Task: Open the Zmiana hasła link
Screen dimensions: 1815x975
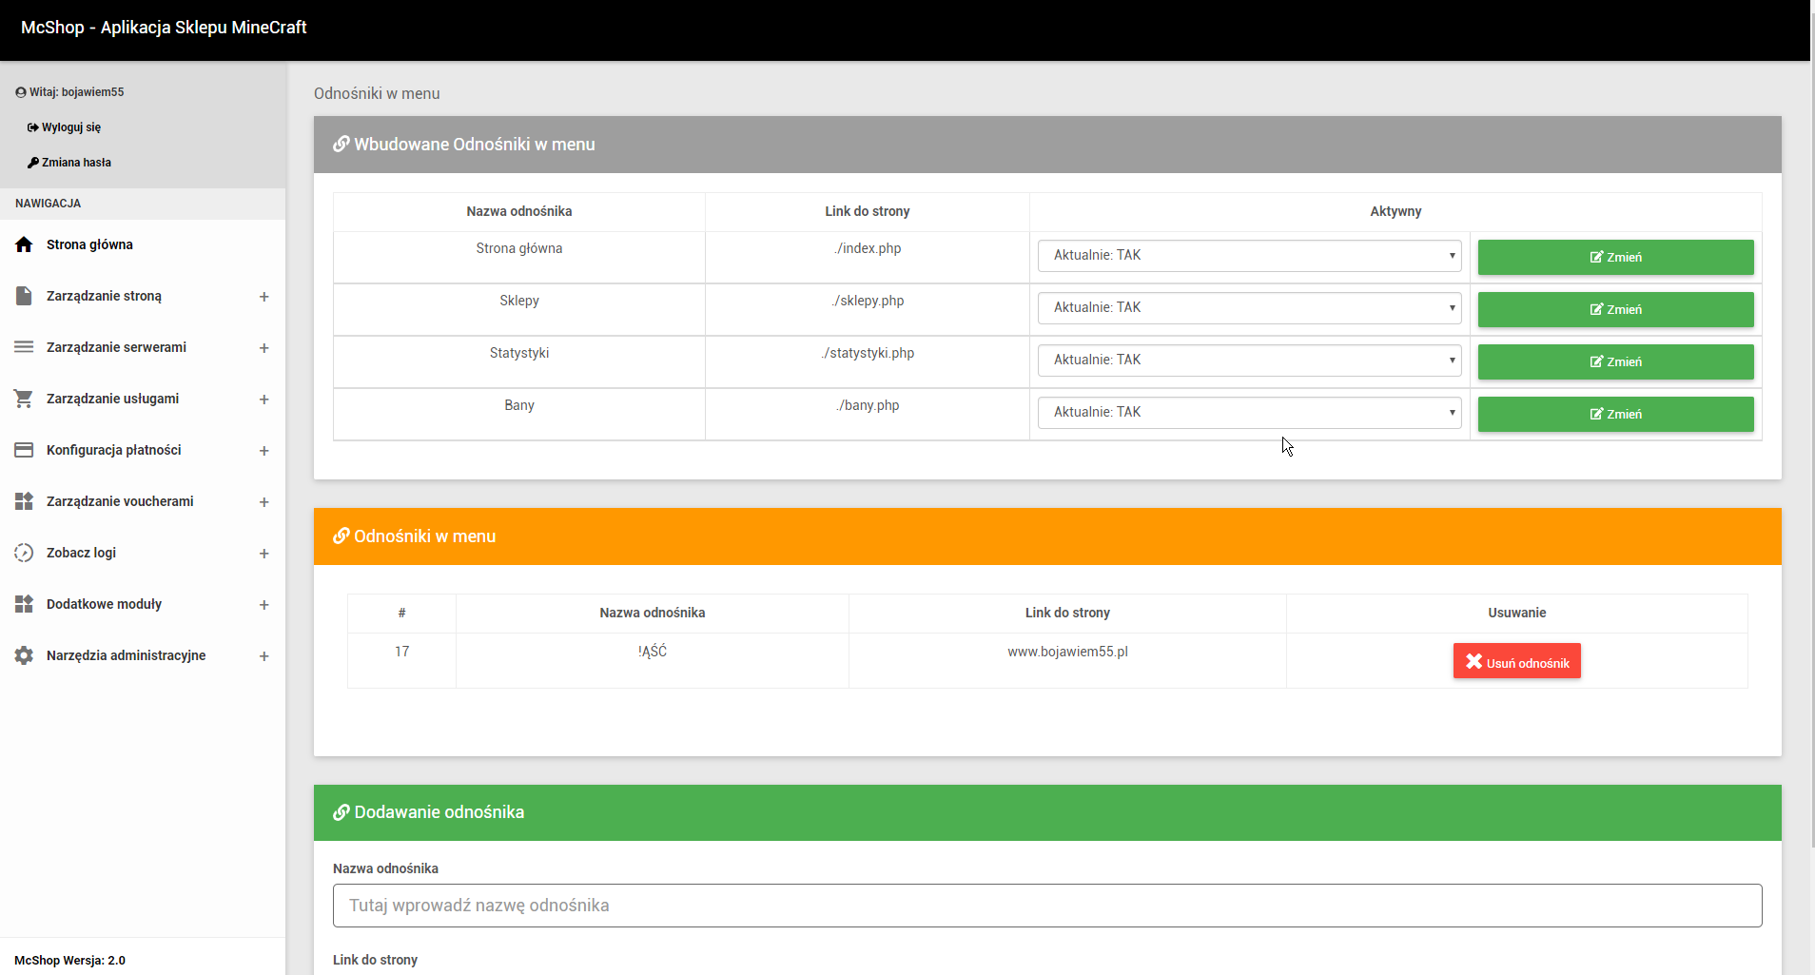Action: [76, 163]
